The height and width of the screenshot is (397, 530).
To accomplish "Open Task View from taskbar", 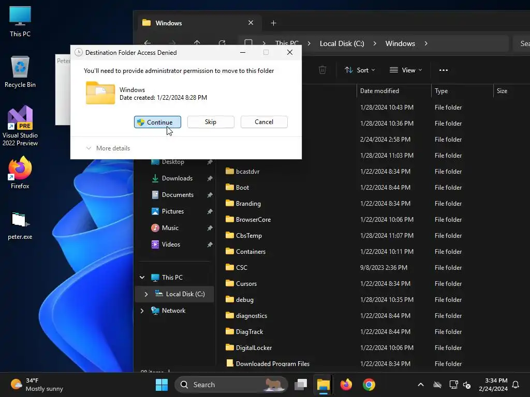I will (x=301, y=385).
